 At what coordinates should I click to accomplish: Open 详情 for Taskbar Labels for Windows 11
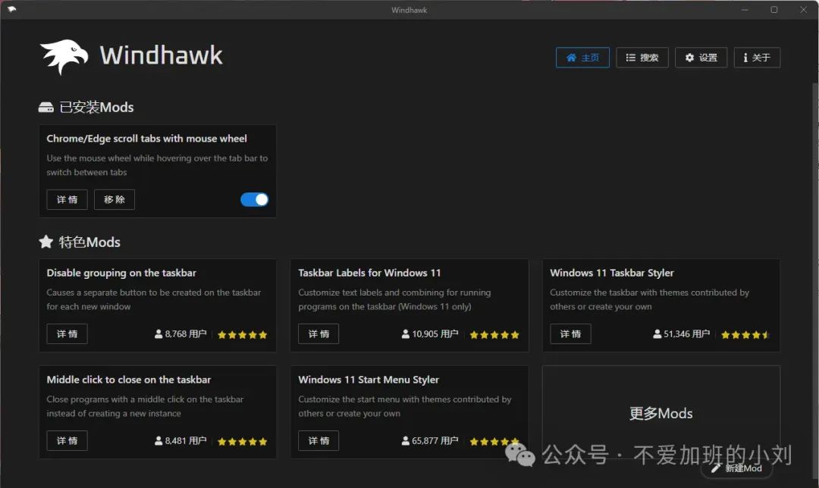318,334
